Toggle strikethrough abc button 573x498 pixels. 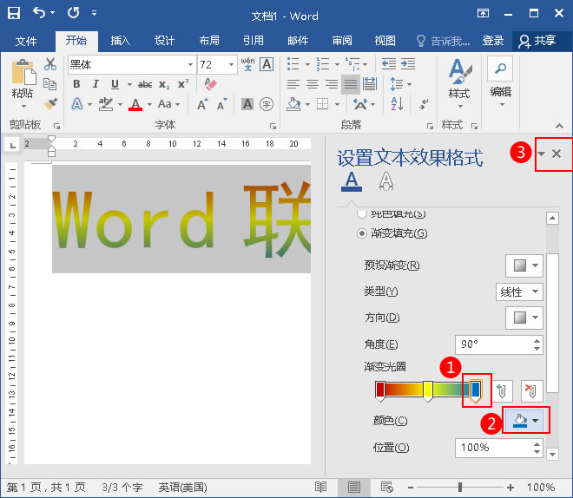click(x=145, y=84)
